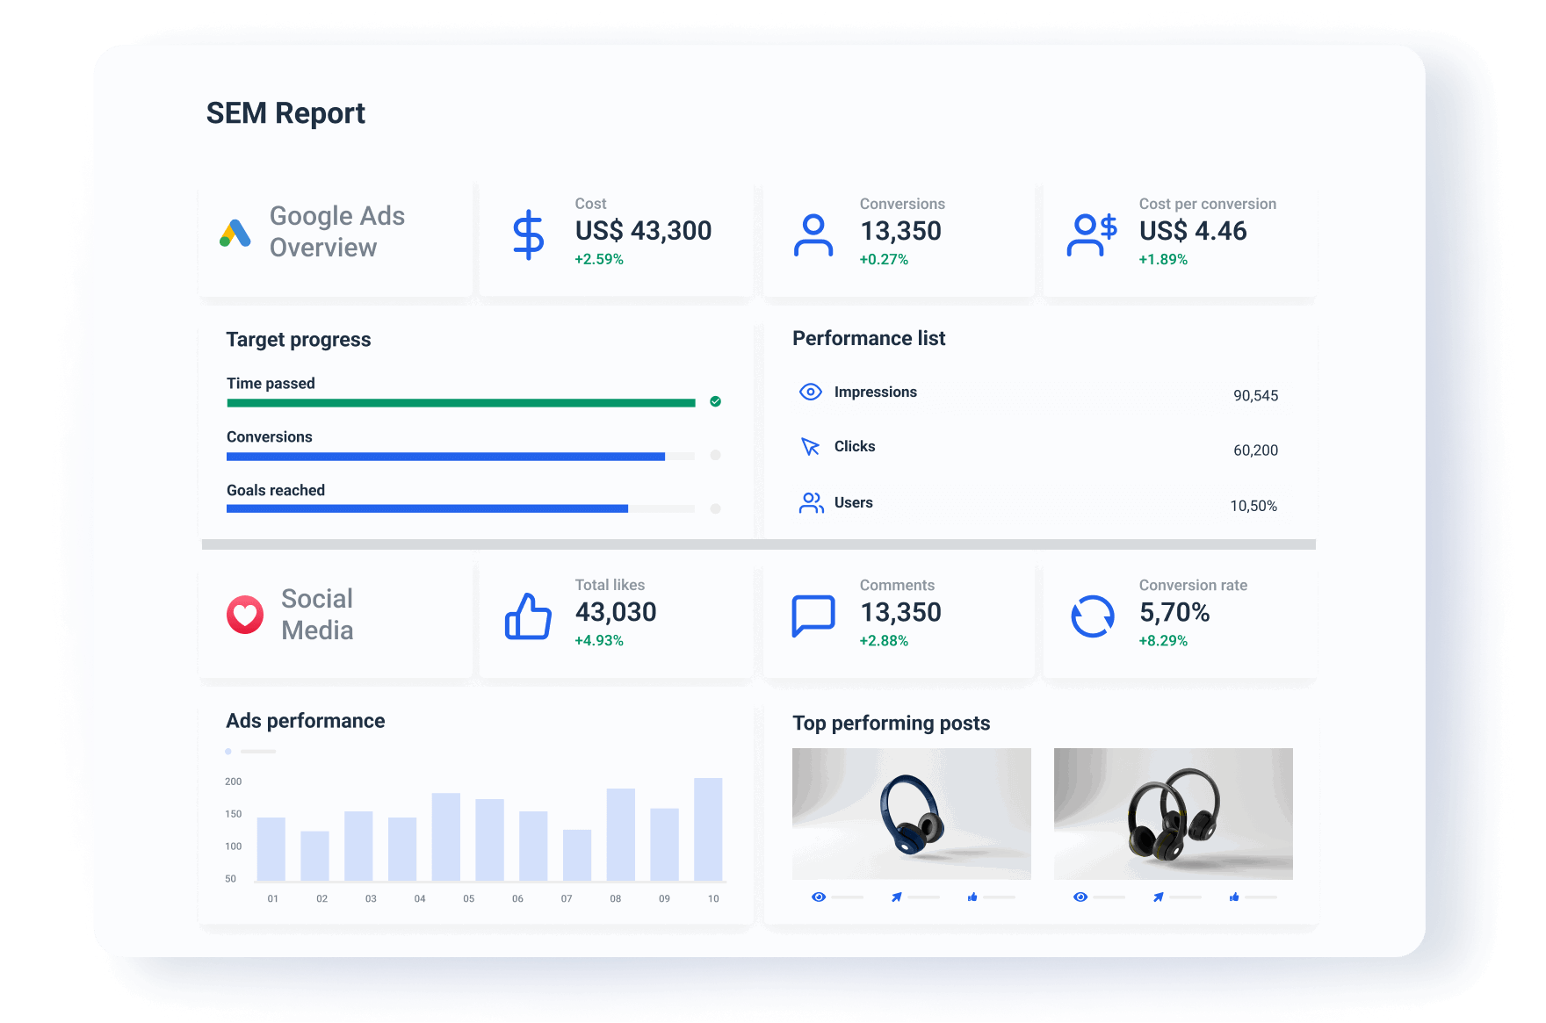Click the Social Media heart icon
Image resolution: width=1546 pixels, height=1023 pixels.
244,614
